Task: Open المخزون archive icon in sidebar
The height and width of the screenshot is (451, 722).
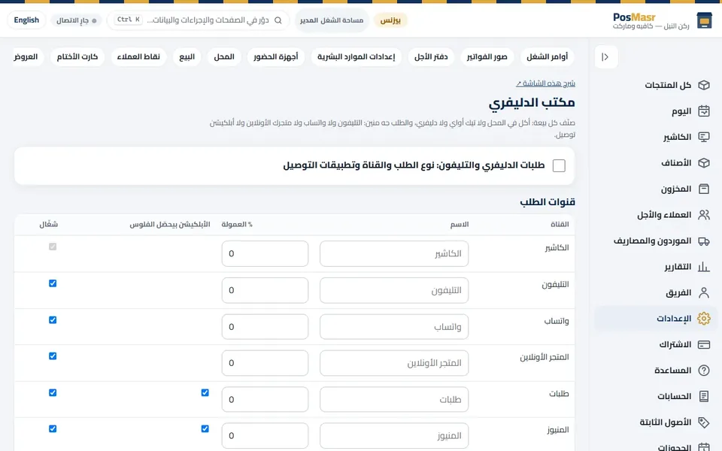Action: [x=704, y=189]
